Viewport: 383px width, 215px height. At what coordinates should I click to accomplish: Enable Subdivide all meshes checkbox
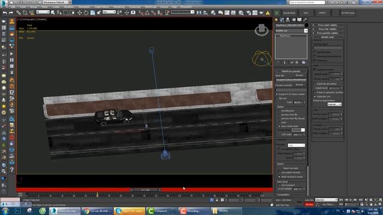[x=315, y=84]
